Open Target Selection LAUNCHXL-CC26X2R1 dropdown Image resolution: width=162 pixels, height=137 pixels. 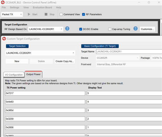(40, 53)
